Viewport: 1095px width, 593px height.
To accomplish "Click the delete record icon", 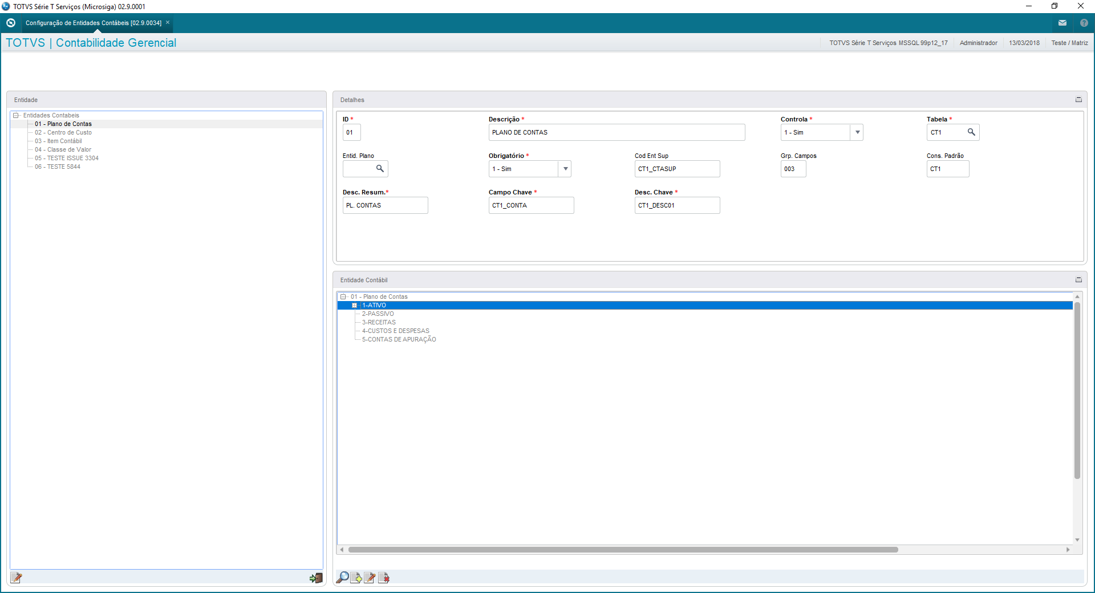I will coord(384,578).
